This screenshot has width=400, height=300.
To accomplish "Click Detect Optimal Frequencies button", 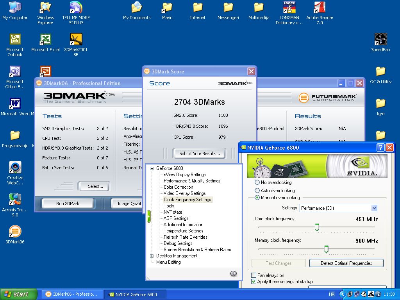I will point(346,263).
